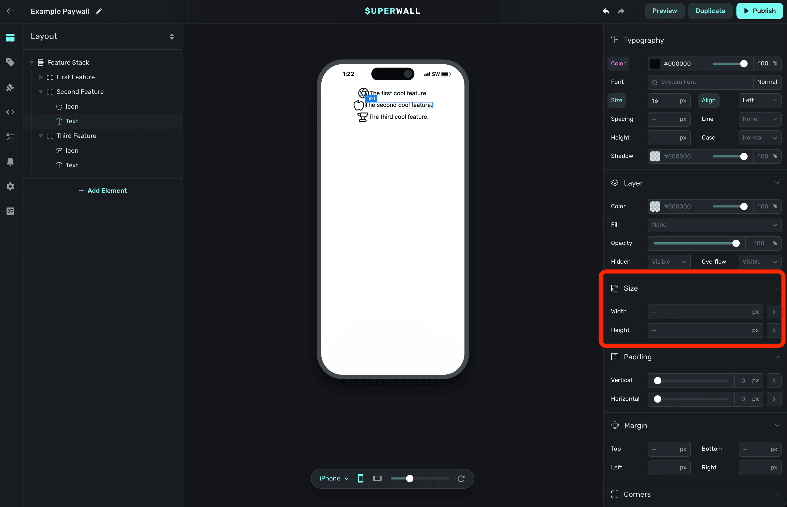The image size is (787, 507).
Task: Expand the First Feature tree item
Action: (x=41, y=77)
